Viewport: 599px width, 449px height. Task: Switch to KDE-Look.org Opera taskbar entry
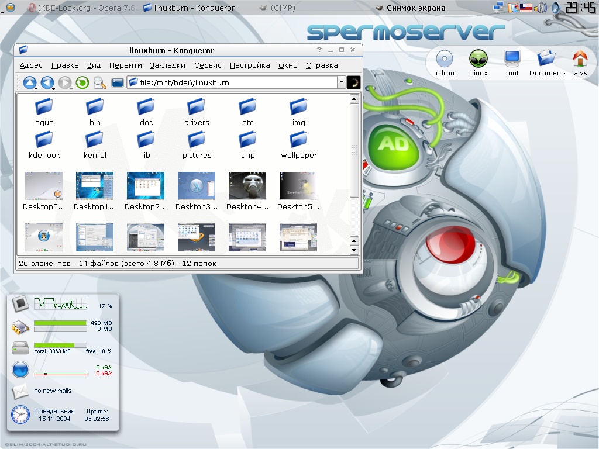pyautogui.click(x=83, y=8)
